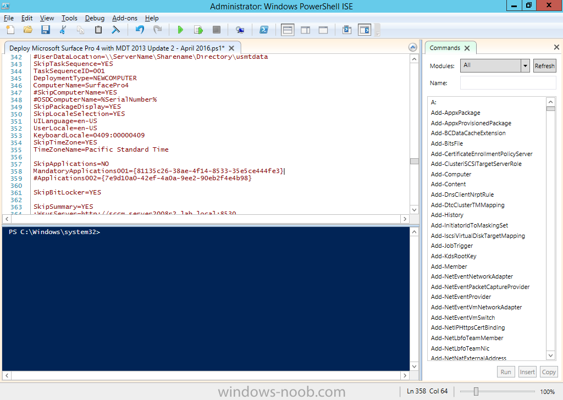Select Add-JobTrigger command
The image size is (563, 400).
coord(452,246)
